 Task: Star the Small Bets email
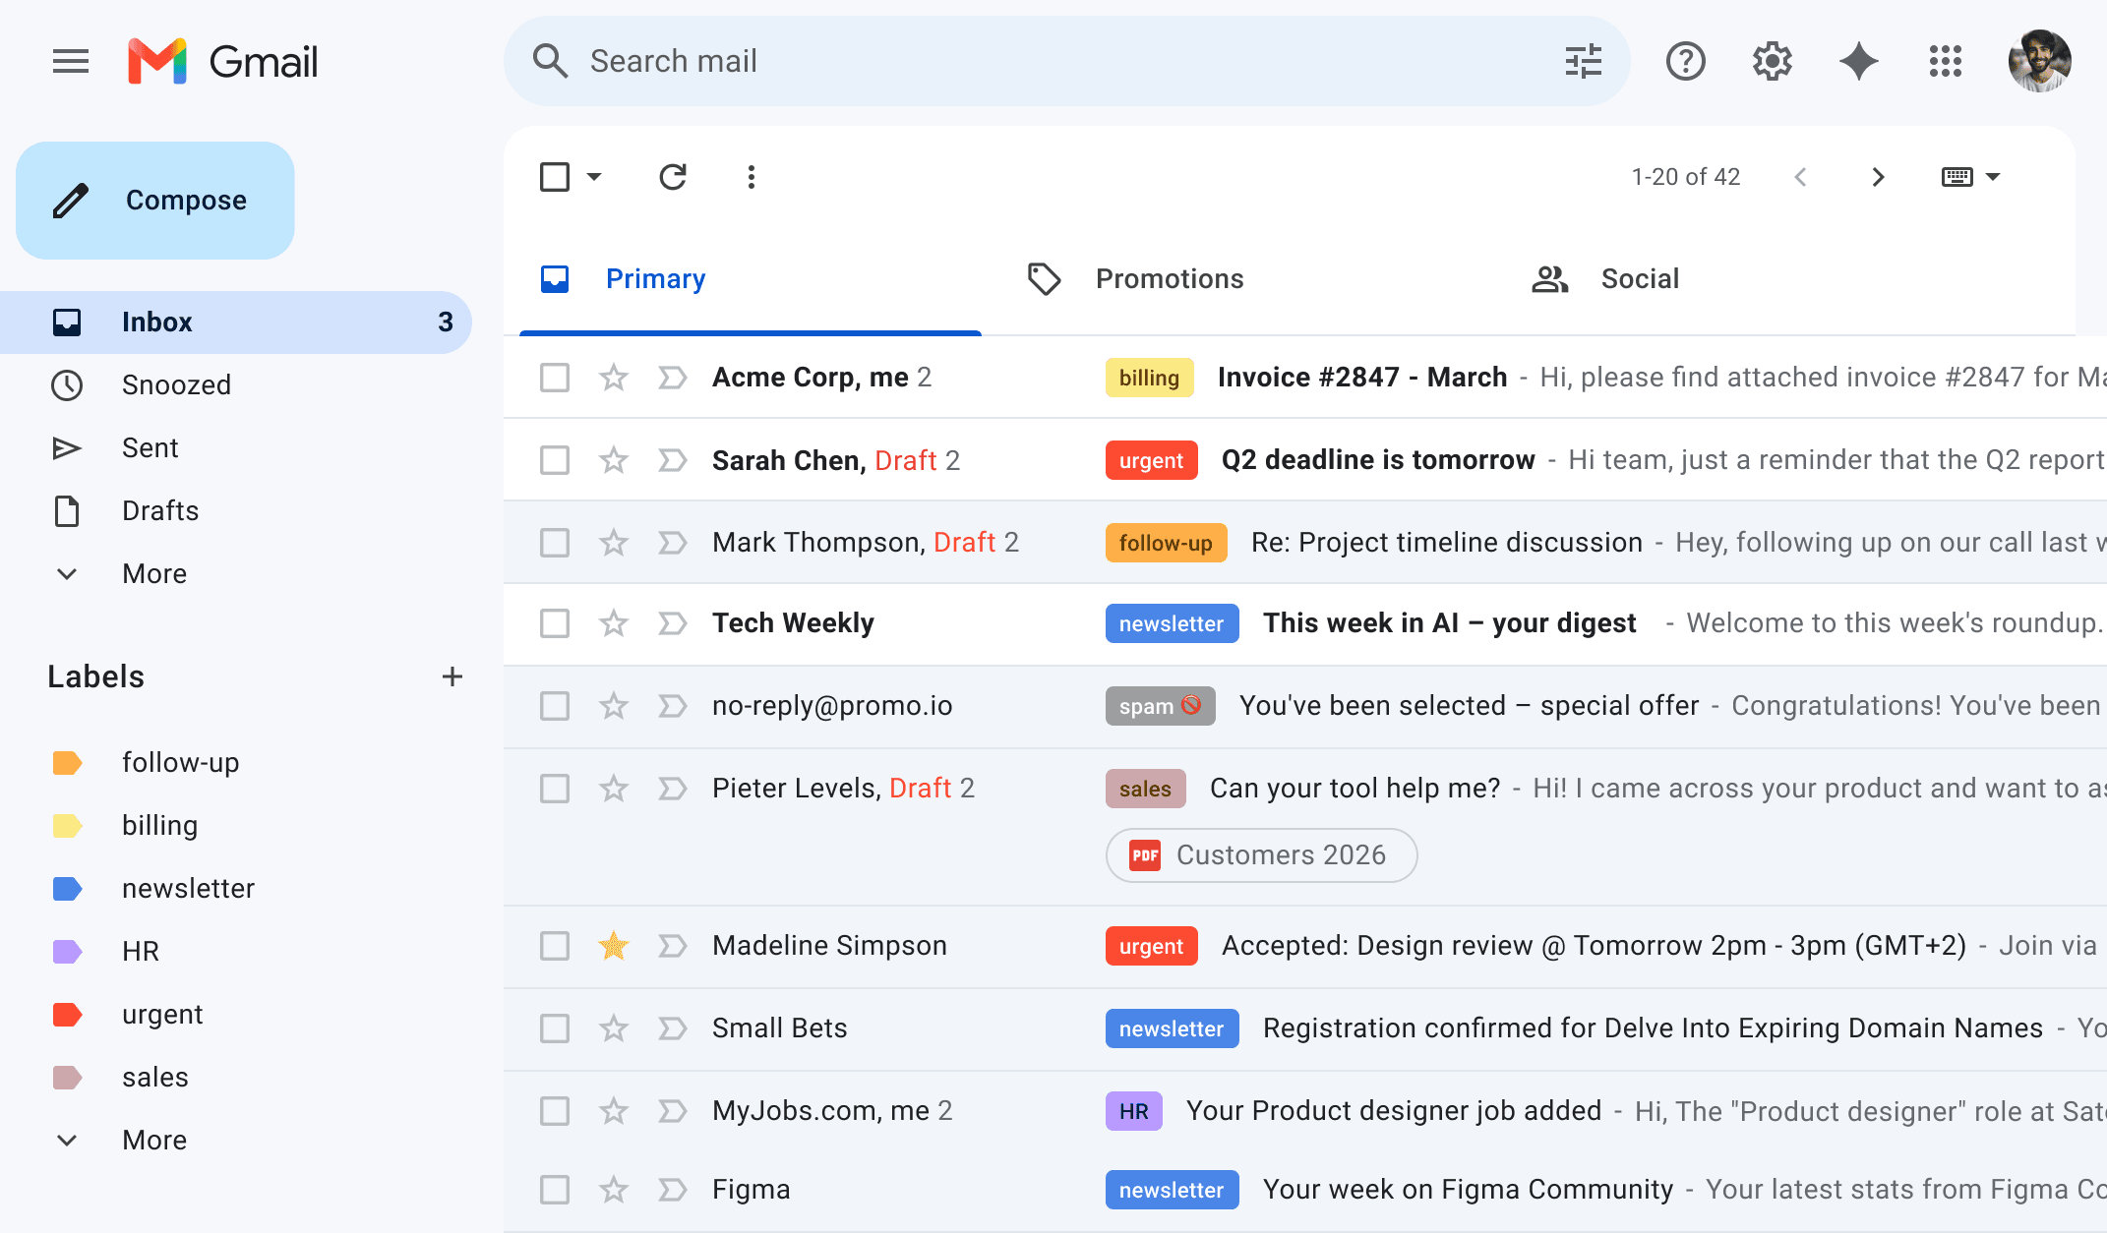point(614,1028)
